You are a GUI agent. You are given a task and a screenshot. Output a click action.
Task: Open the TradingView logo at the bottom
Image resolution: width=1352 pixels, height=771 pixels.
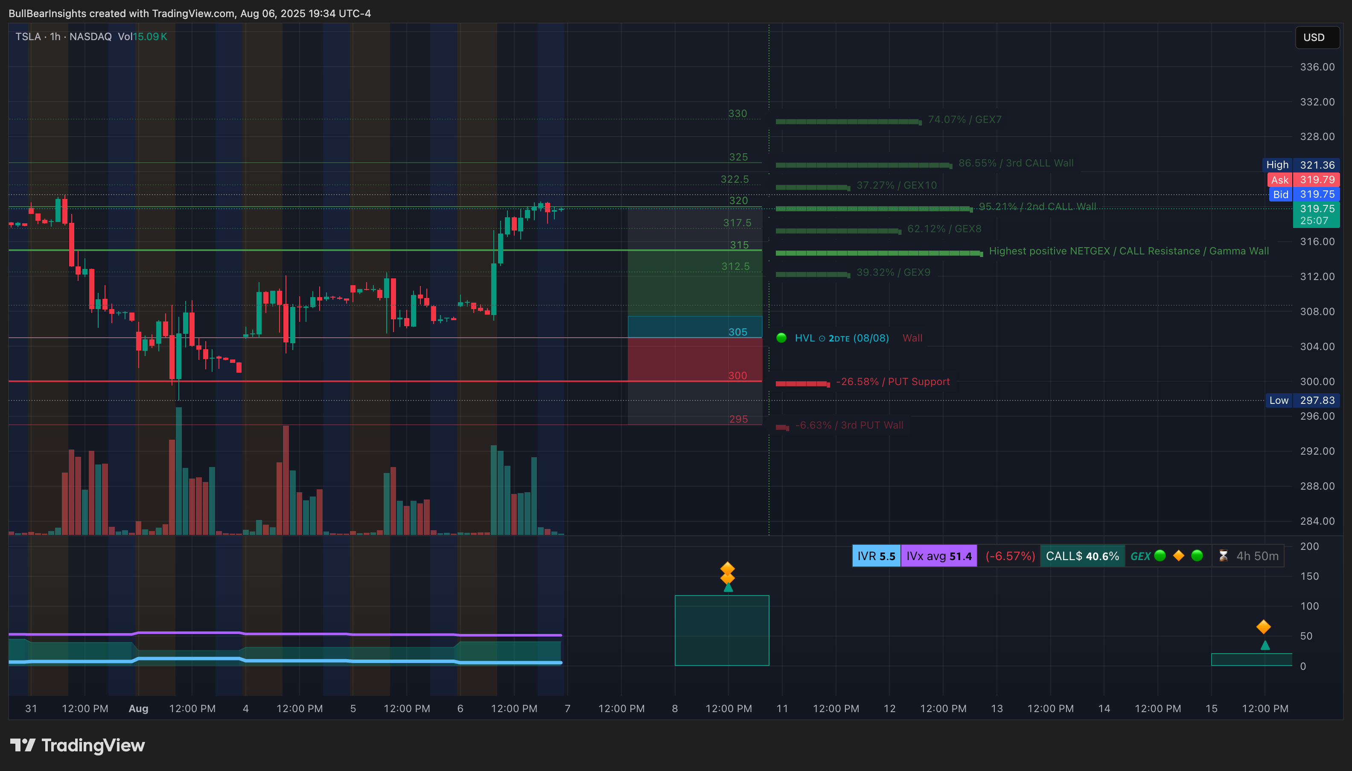pos(77,745)
